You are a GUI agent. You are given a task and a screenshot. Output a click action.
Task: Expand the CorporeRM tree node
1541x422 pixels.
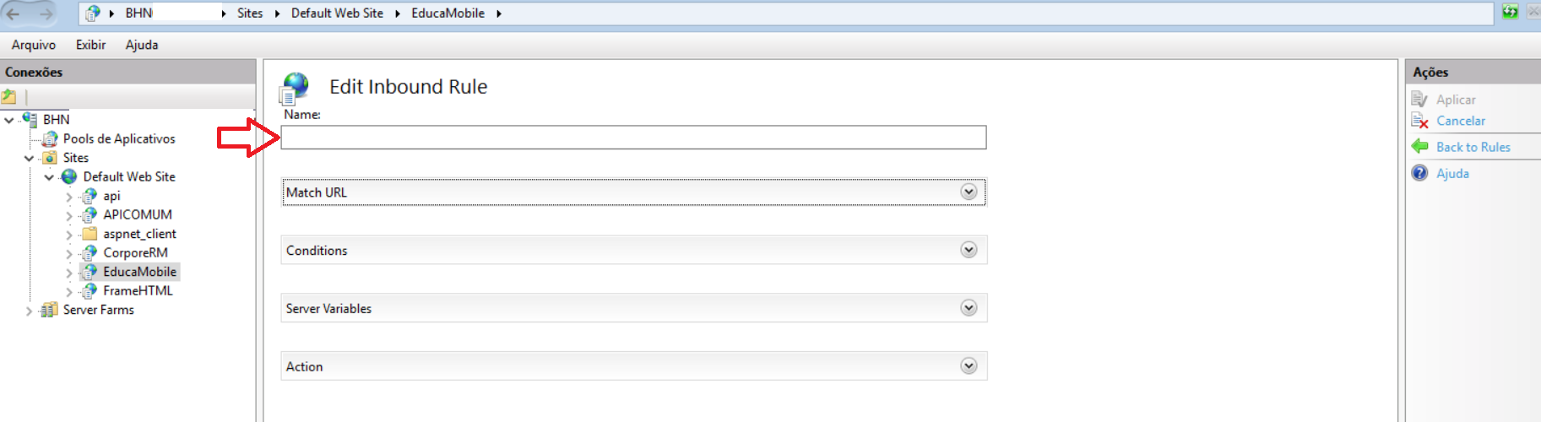(69, 253)
